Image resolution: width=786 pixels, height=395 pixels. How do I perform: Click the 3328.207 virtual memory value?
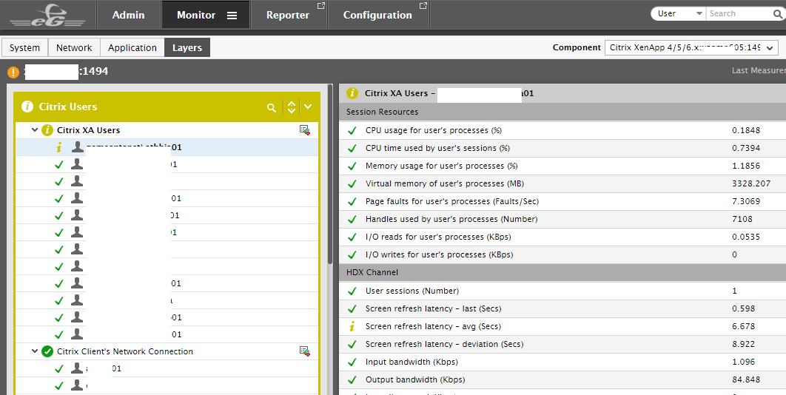(x=751, y=183)
